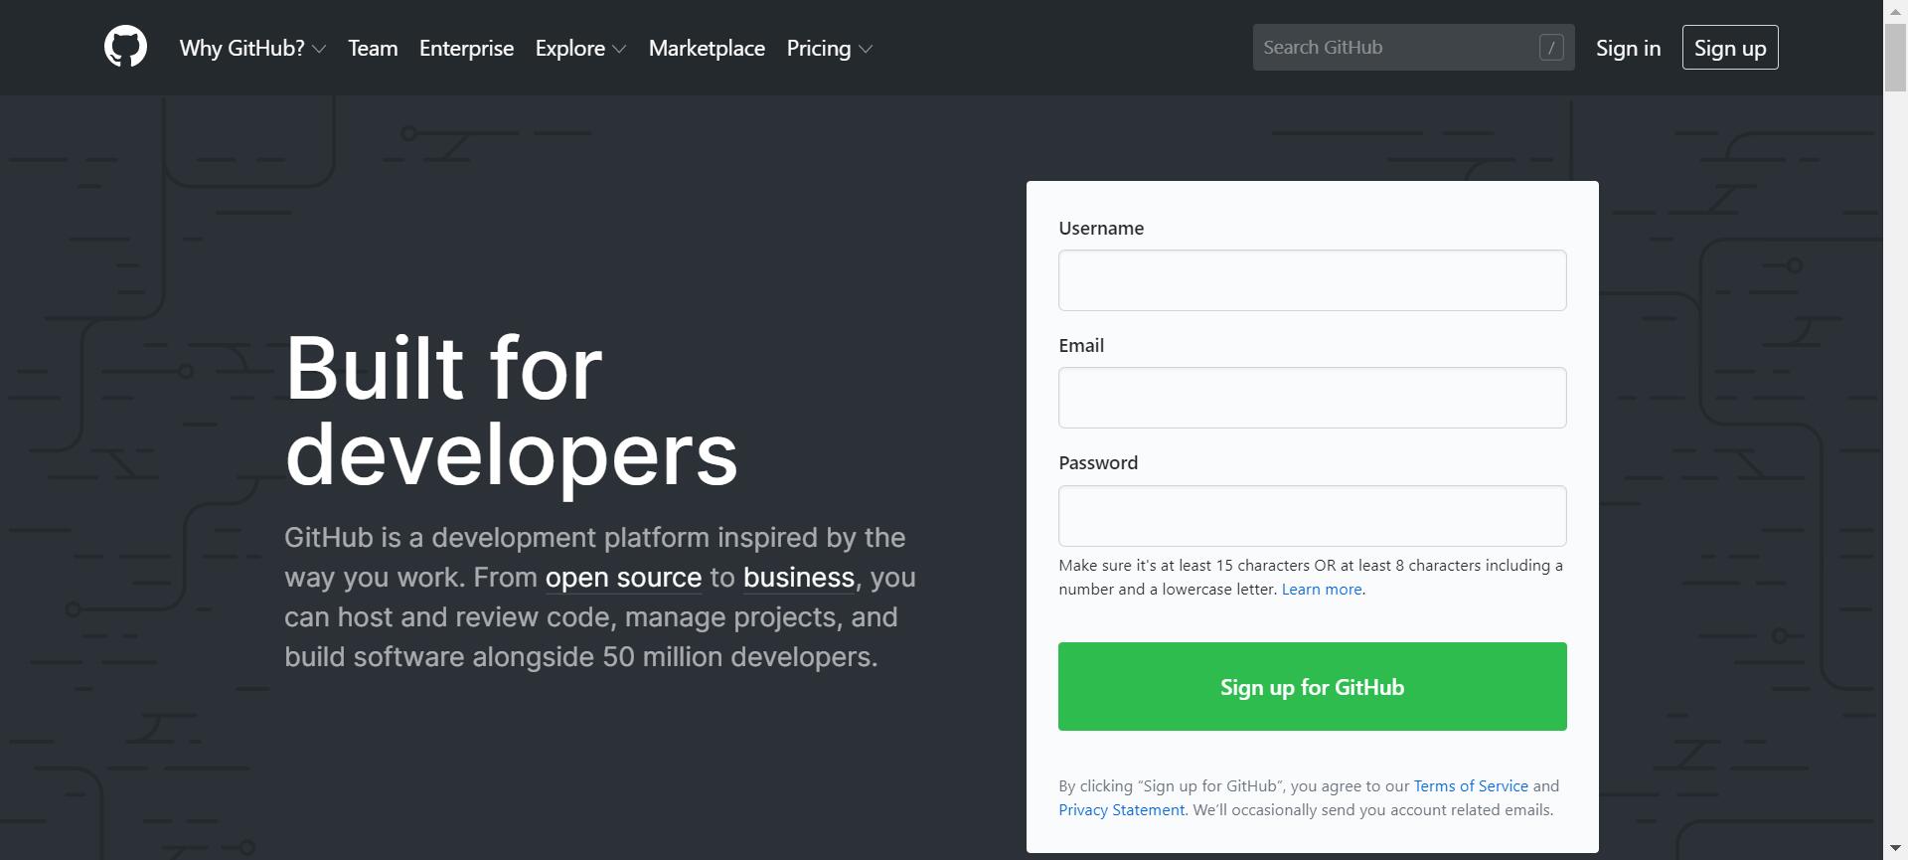Open the Privacy Statement link

[1121, 809]
